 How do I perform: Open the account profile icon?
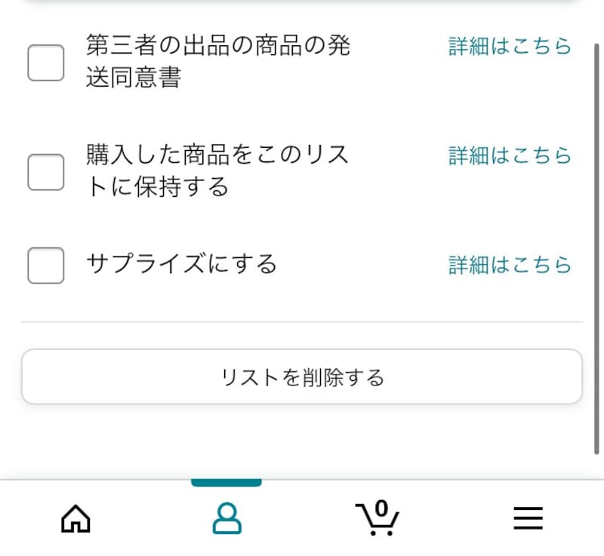(x=226, y=519)
